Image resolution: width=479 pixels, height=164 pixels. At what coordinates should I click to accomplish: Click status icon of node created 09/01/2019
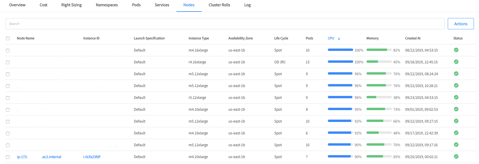[456, 109]
